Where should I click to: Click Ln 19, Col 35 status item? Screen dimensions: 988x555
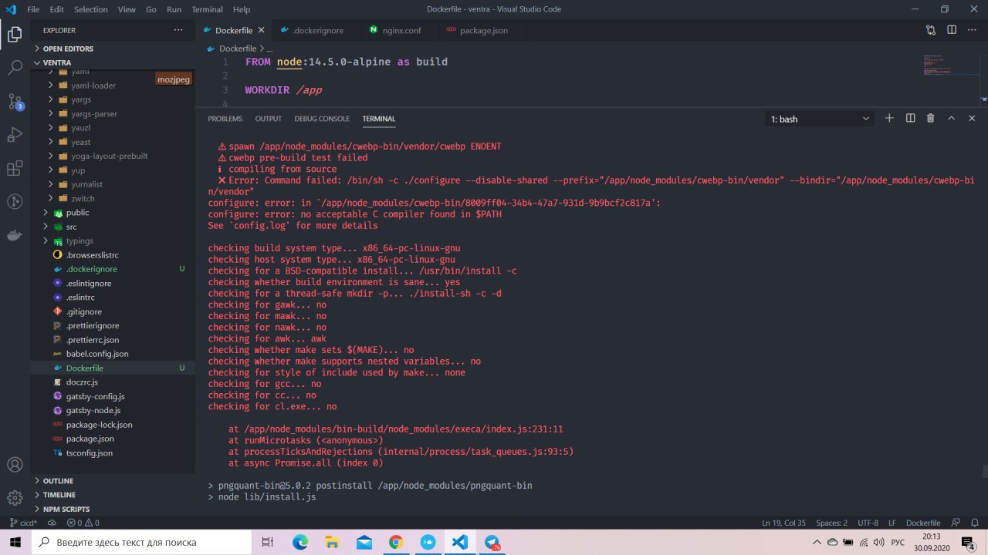784,523
